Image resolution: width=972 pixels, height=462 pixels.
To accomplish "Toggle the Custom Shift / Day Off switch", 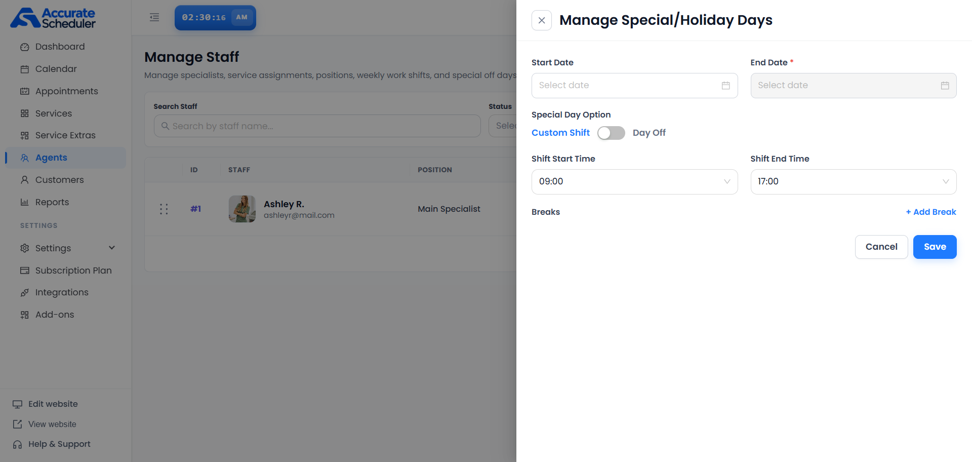I will pos(611,133).
